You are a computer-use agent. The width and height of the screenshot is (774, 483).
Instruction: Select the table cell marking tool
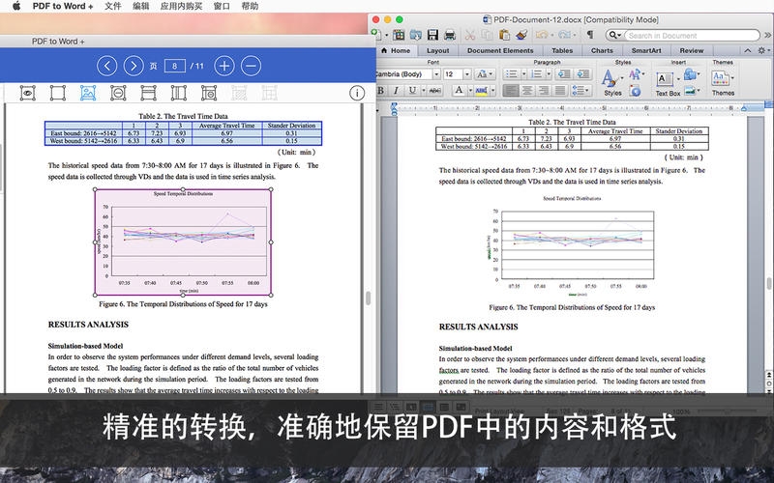pyautogui.click(x=209, y=93)
